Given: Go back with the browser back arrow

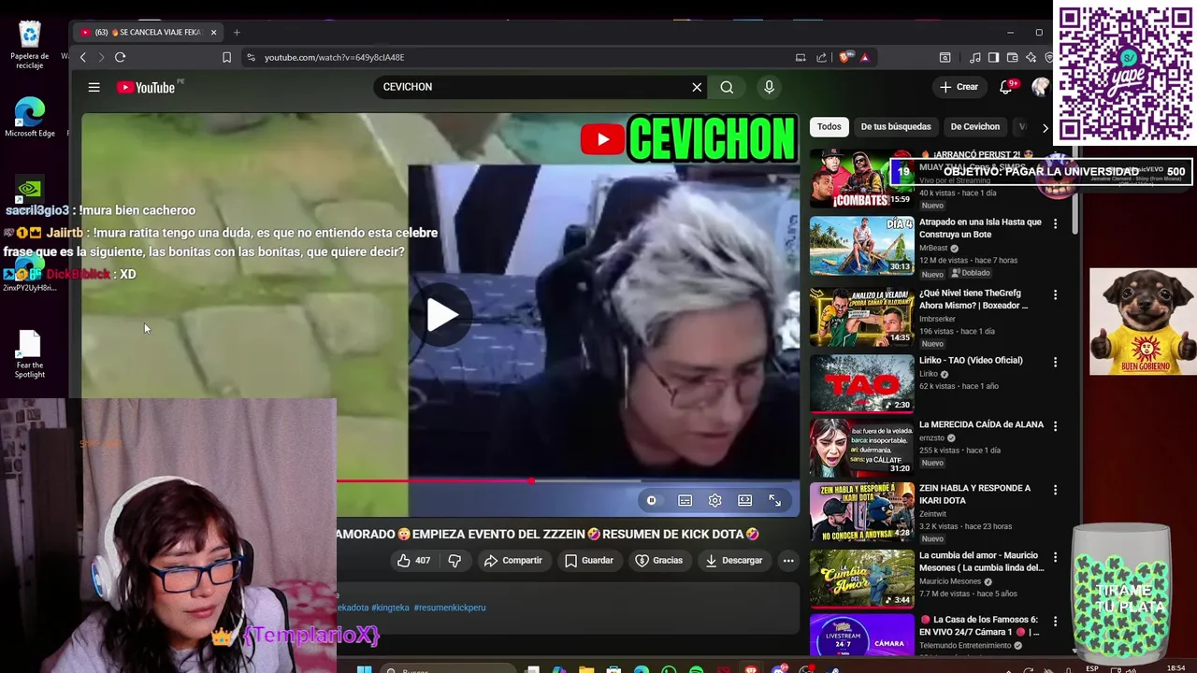Looking at the screenshot, I should pyautogui.click(x=82, y=57).
